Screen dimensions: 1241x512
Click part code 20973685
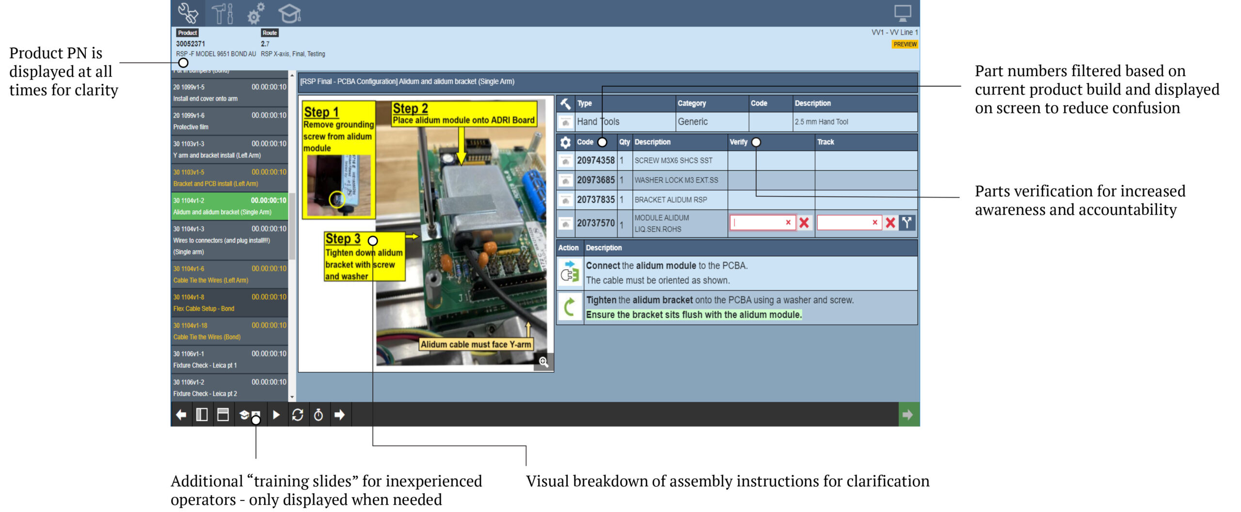pyautogui.click(x=595, y=180)
